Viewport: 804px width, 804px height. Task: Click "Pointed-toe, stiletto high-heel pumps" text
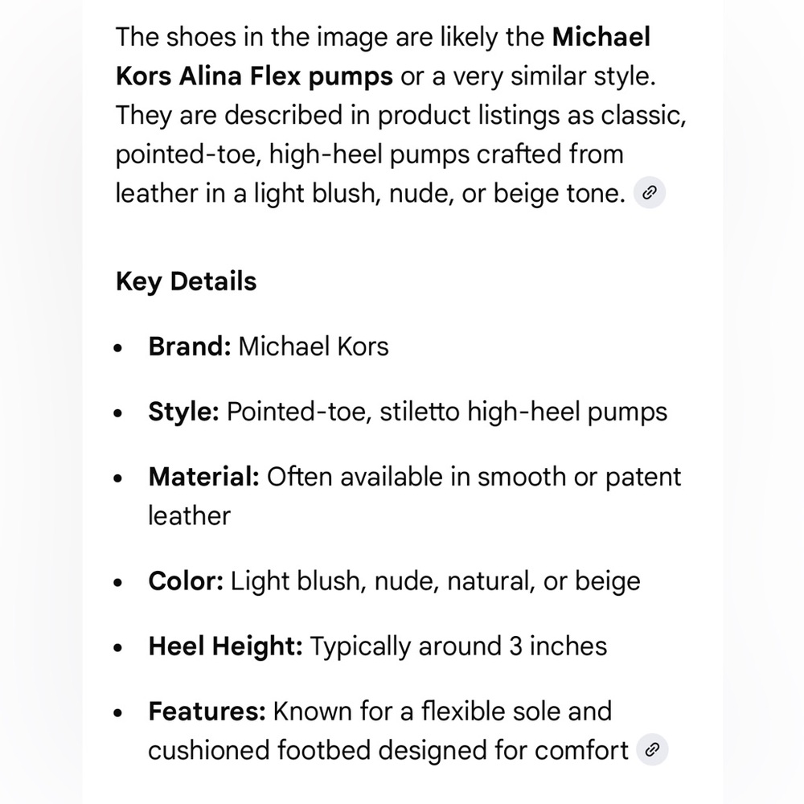tap(446, 412)
